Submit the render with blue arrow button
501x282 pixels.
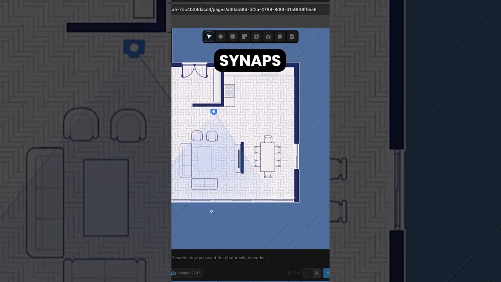pos(326,273)
